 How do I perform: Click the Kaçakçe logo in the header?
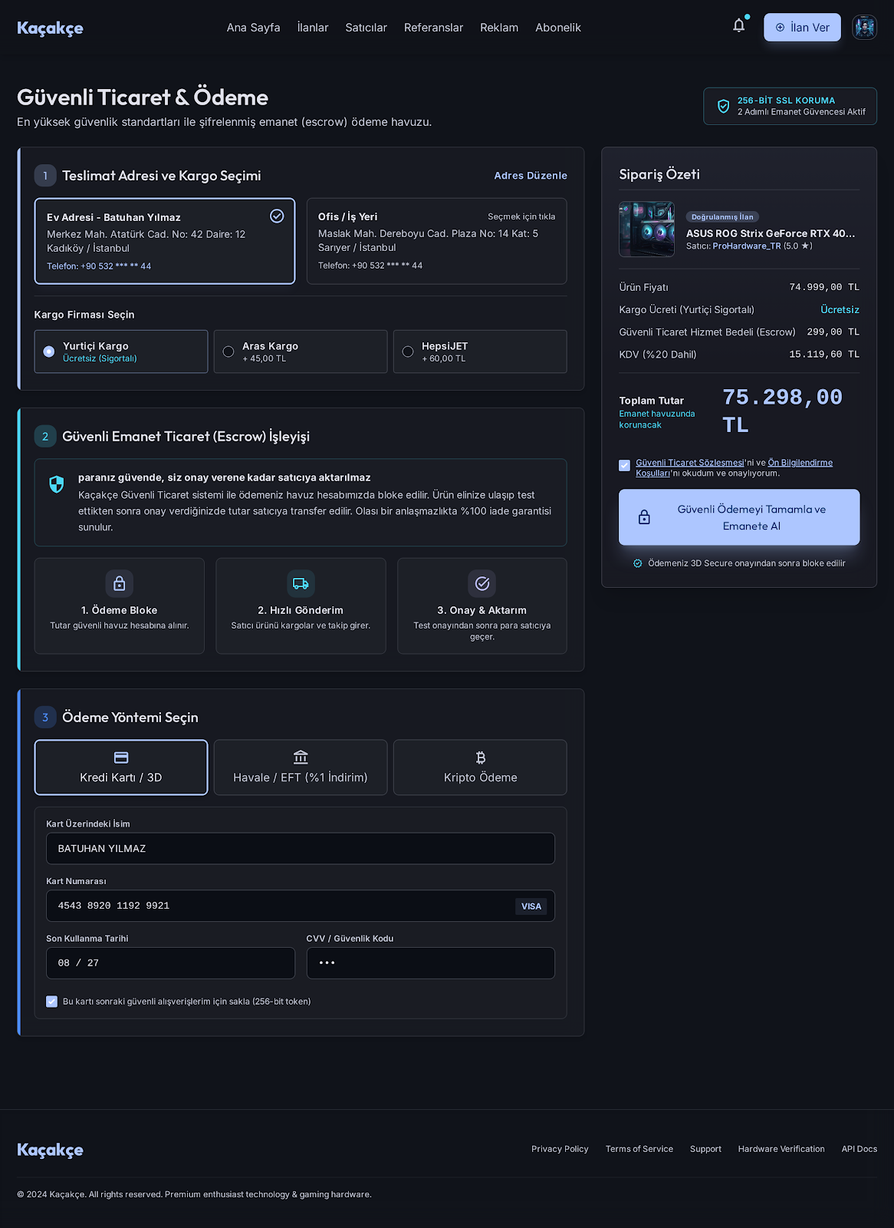(50, 28)
